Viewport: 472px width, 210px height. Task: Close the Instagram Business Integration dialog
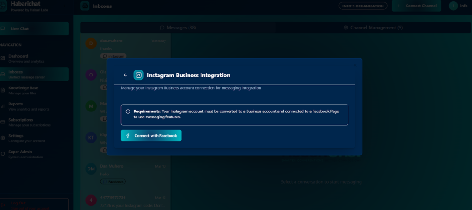[x=355, y=65]
